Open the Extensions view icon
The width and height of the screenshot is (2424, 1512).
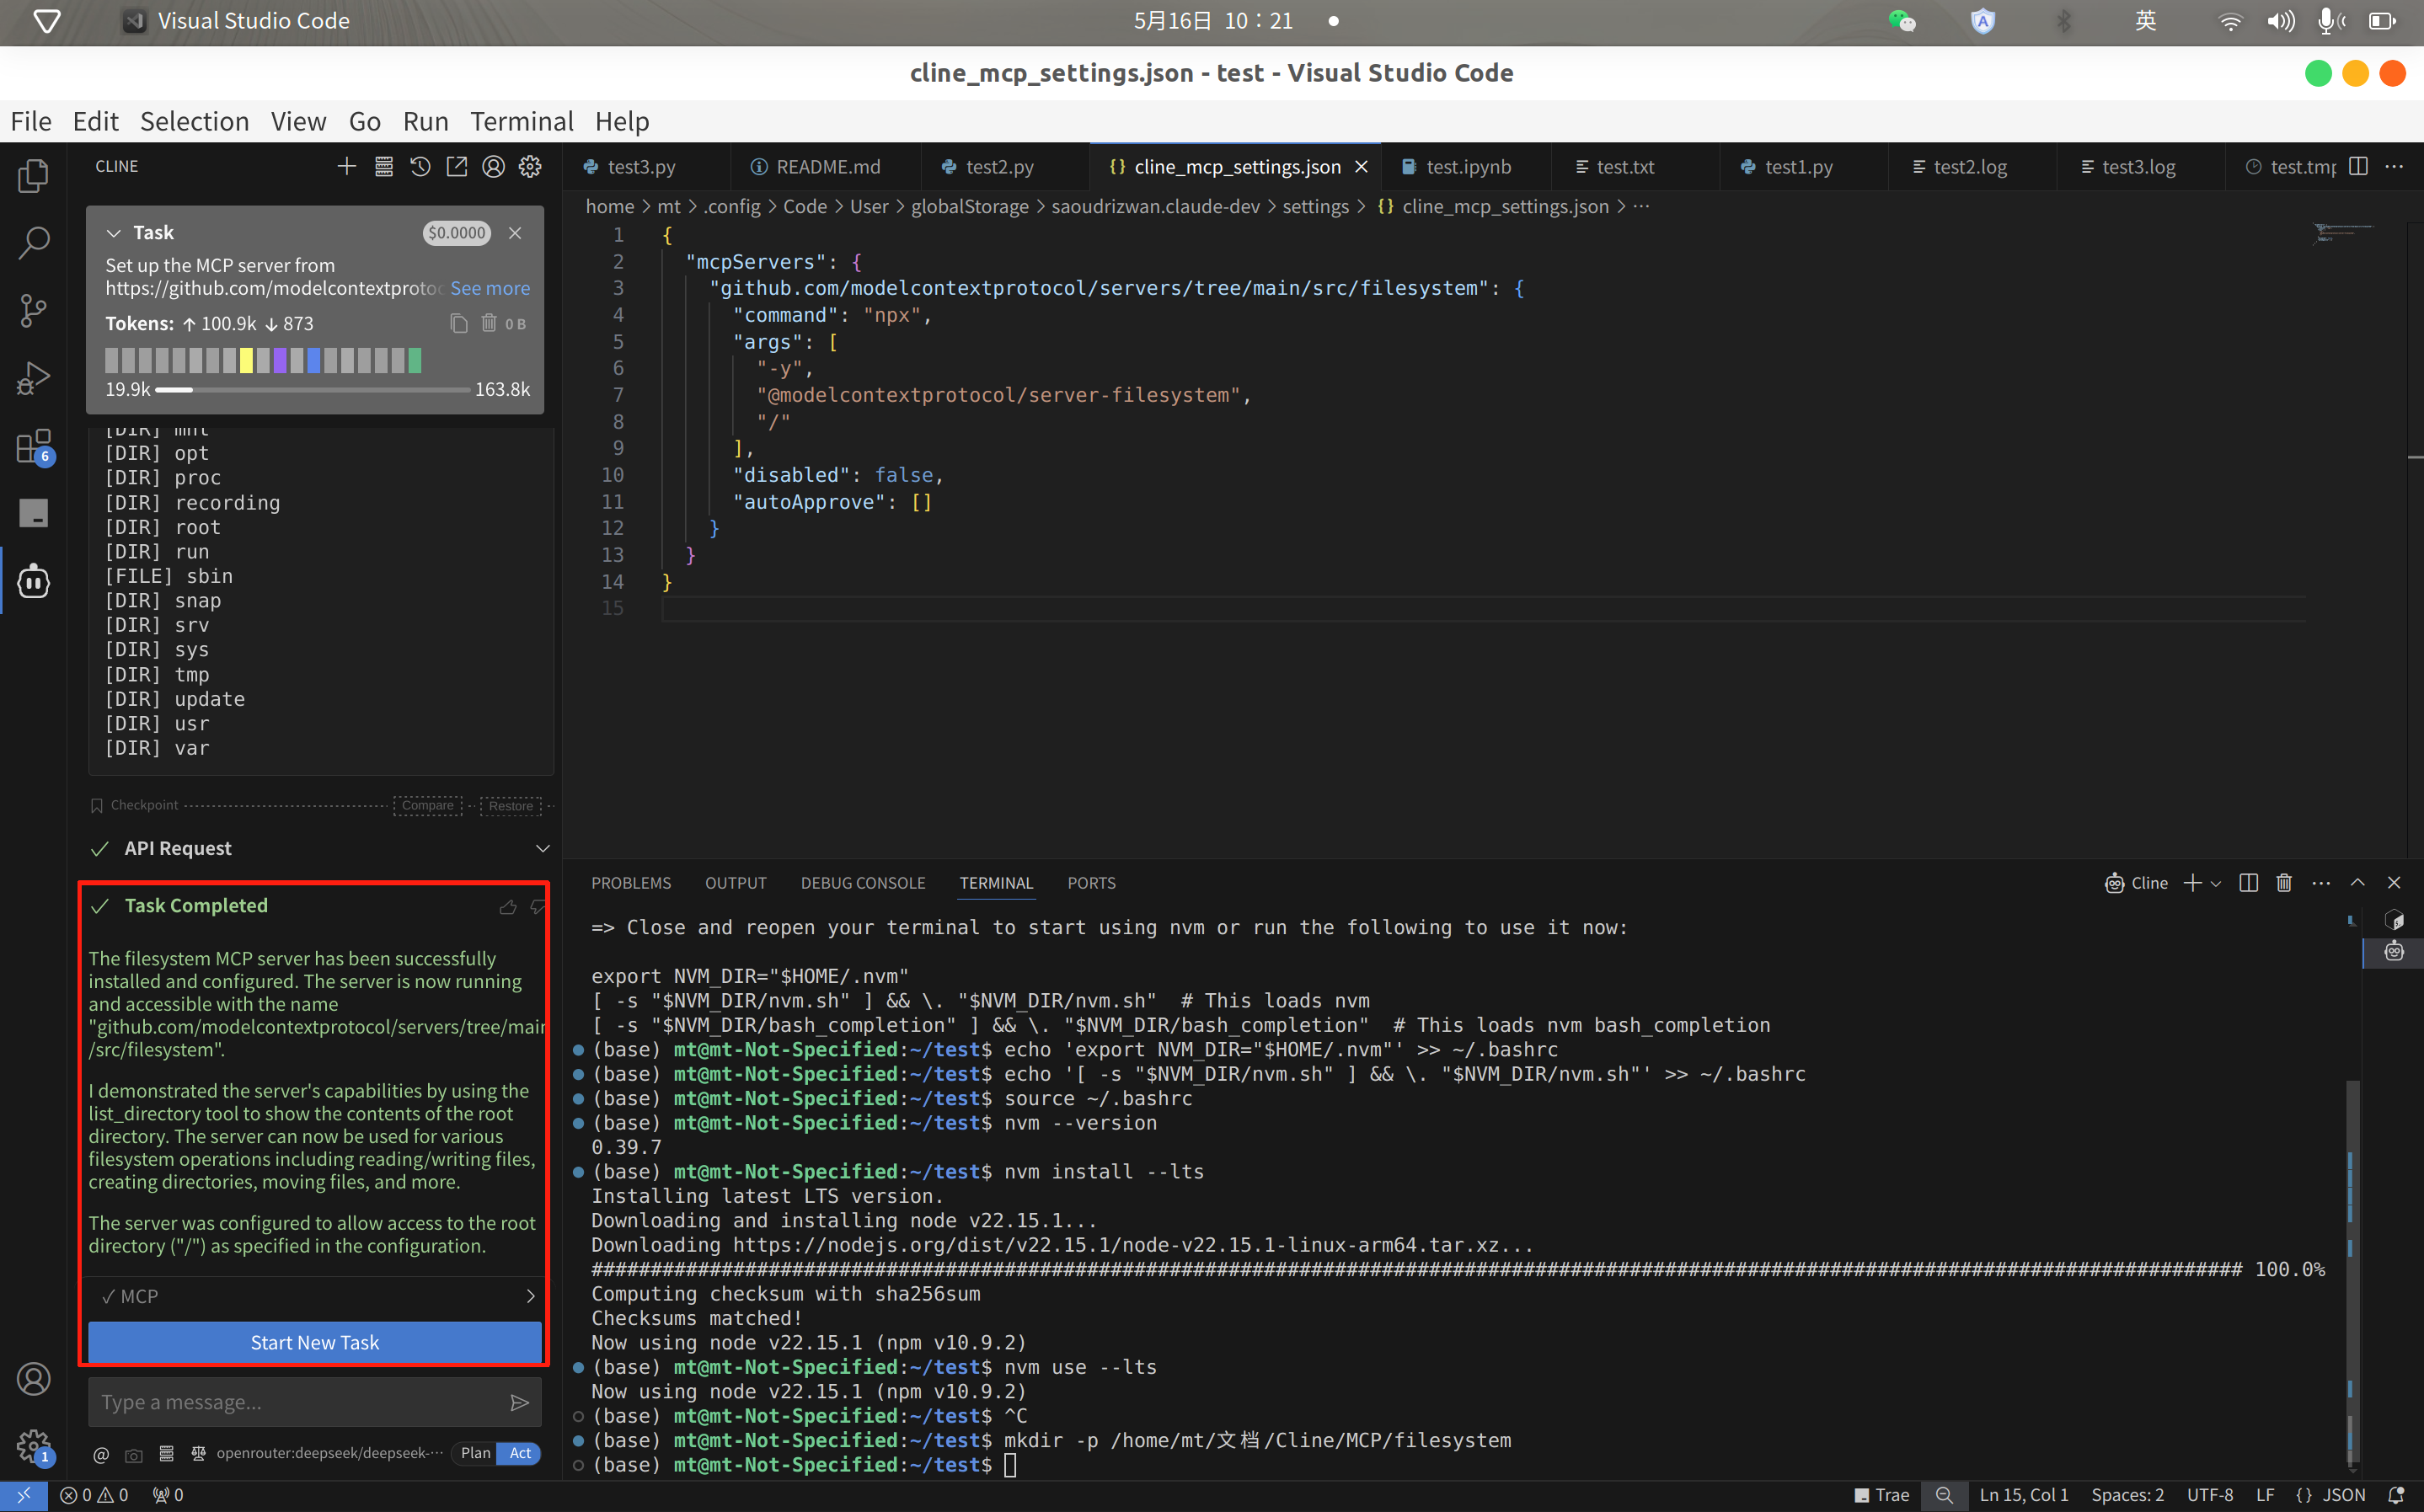click(33, 446)
